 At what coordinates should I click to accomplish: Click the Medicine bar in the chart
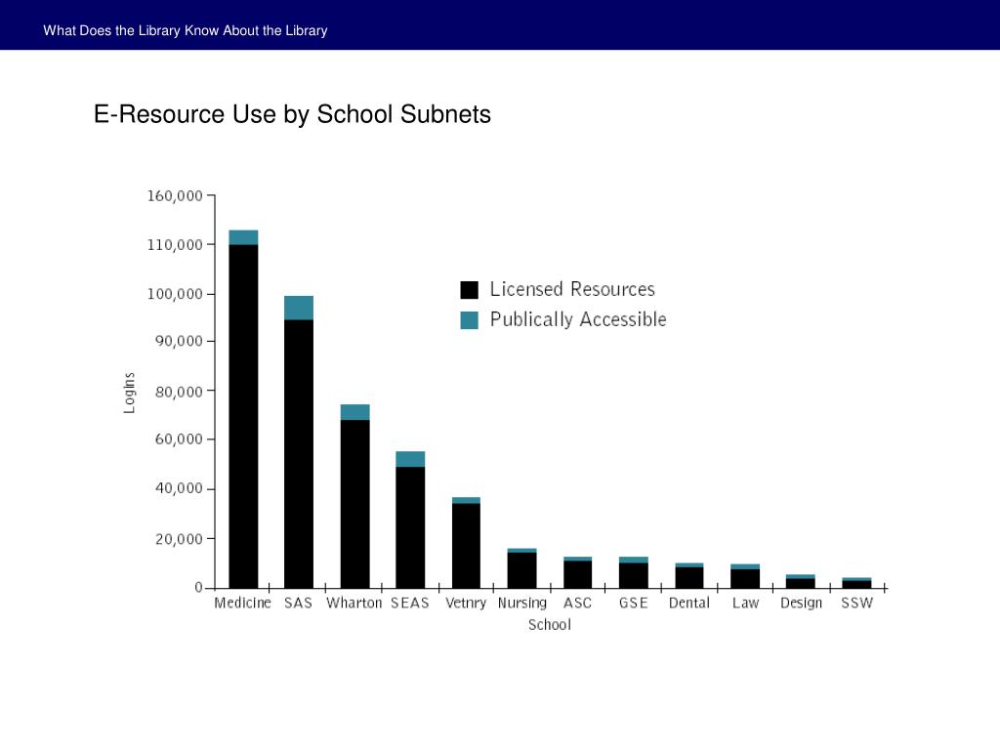coord(243,409)
